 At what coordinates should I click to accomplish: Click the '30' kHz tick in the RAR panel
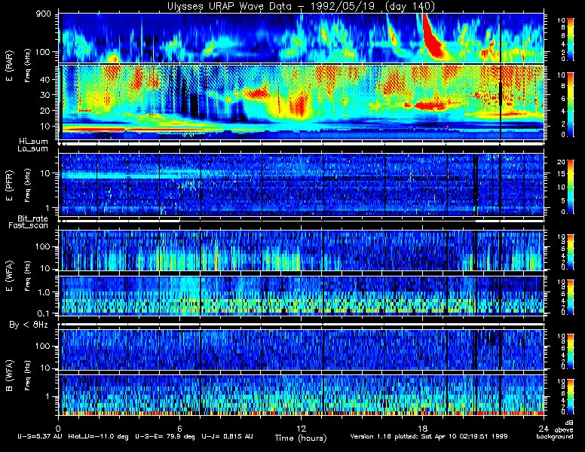point(45,95)
